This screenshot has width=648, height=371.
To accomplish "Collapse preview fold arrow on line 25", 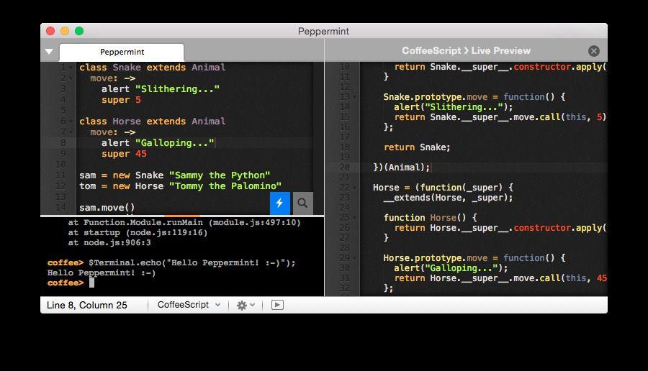I will [354, 218].
